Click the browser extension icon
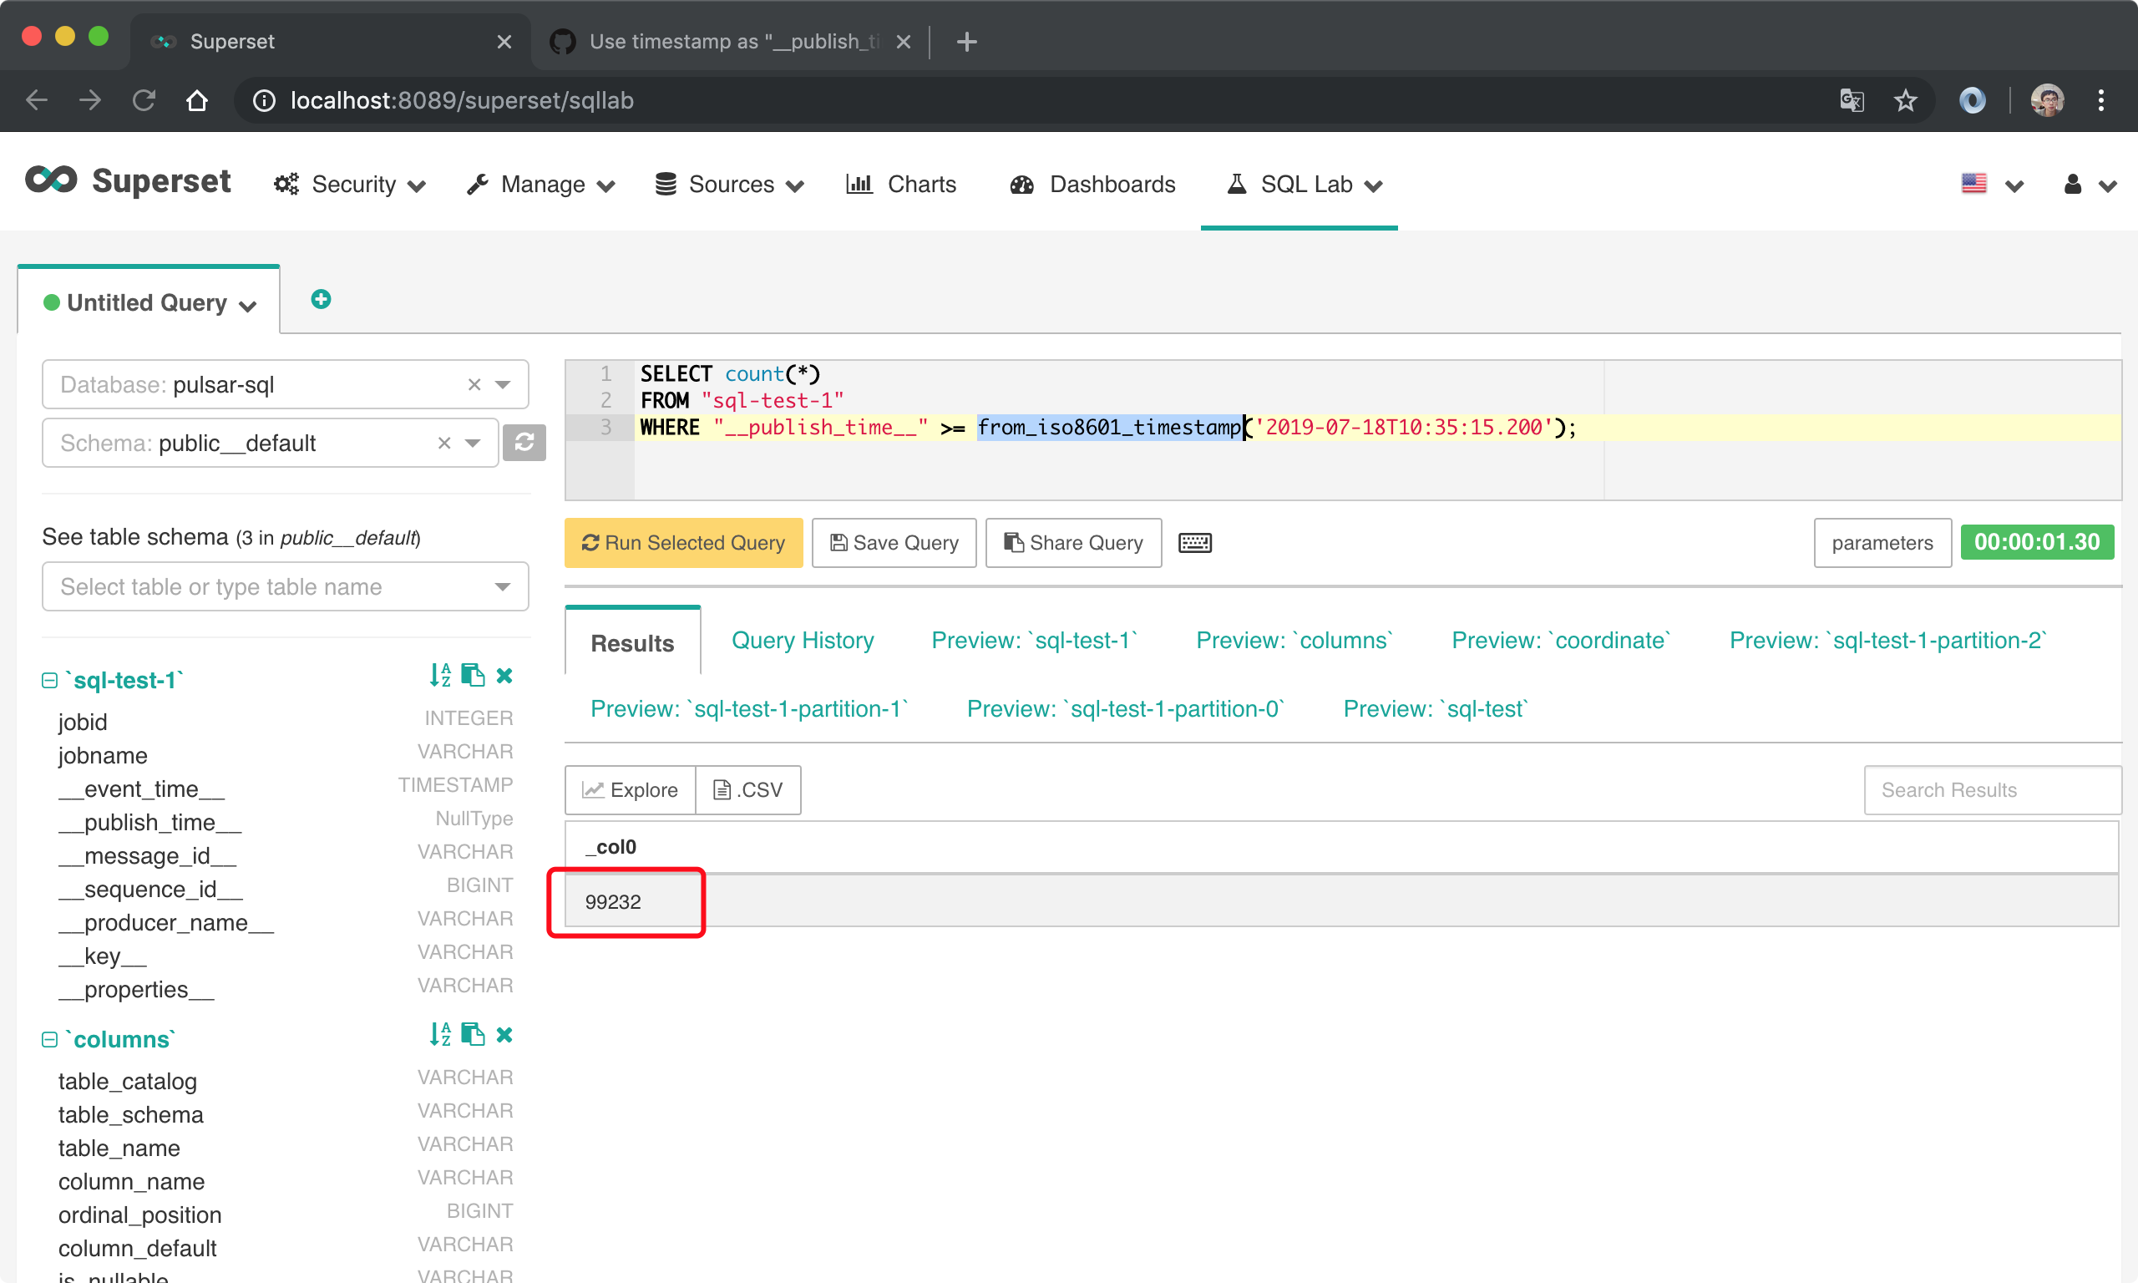The height and width of the screenshot is (1283, 2138). click(1972, 101)
